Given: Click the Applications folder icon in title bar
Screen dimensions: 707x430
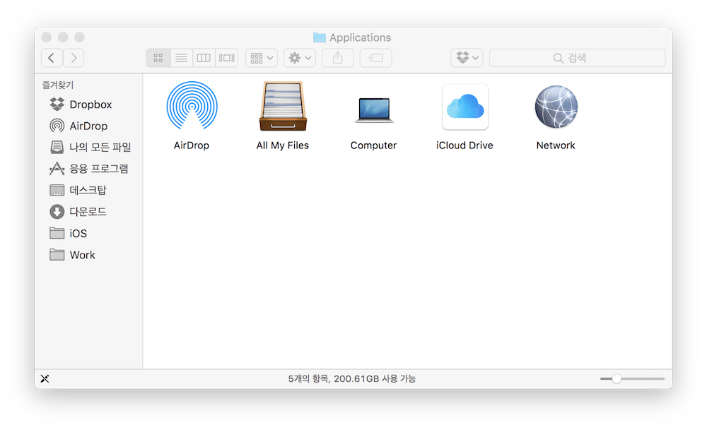Looking at the screenshot, I should click(x=320, y=37).
